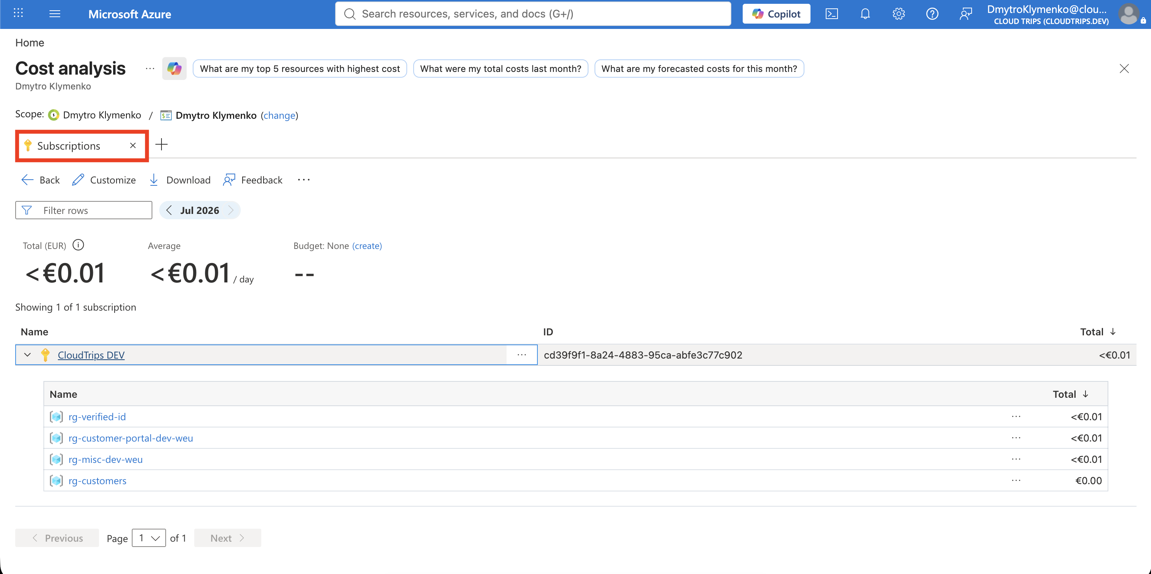Open the ellipsis menu for CloudTrips DEV row

coord(521,355)
